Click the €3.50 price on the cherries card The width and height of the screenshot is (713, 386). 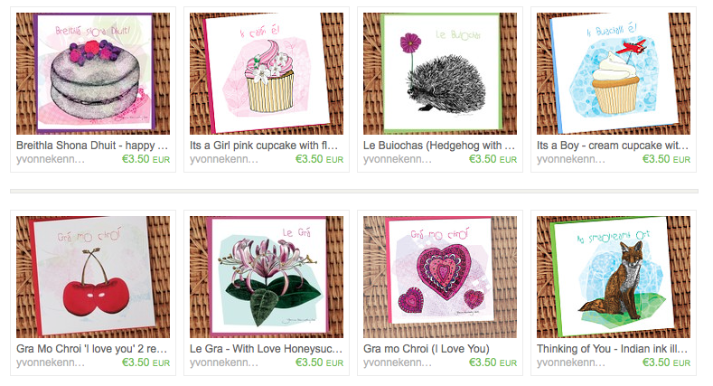(x=145, y=362)
